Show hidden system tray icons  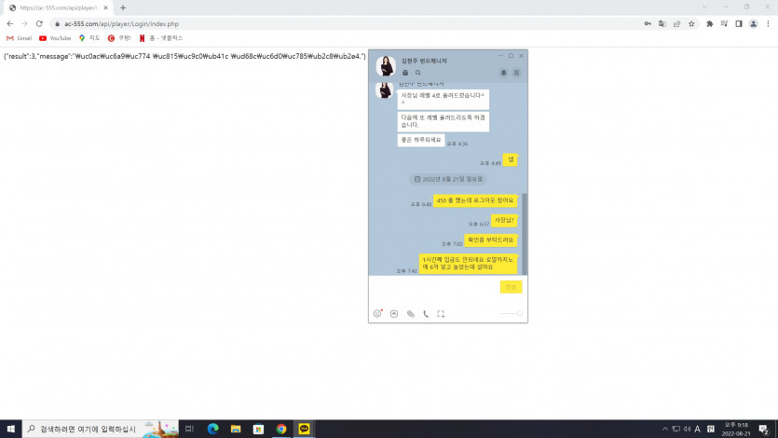click(665, 429)
